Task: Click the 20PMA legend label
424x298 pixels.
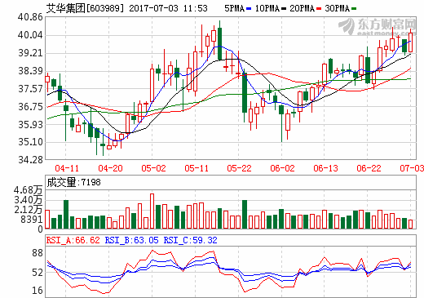Action: coord(302,8)
